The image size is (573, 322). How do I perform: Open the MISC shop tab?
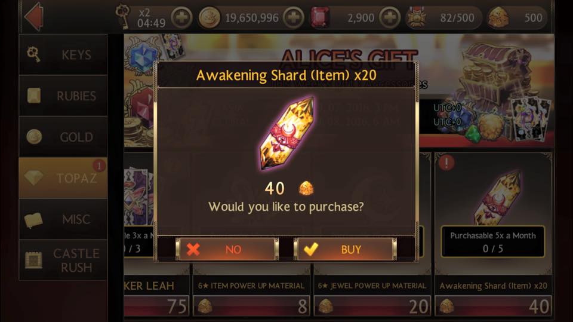click(63, 219)
